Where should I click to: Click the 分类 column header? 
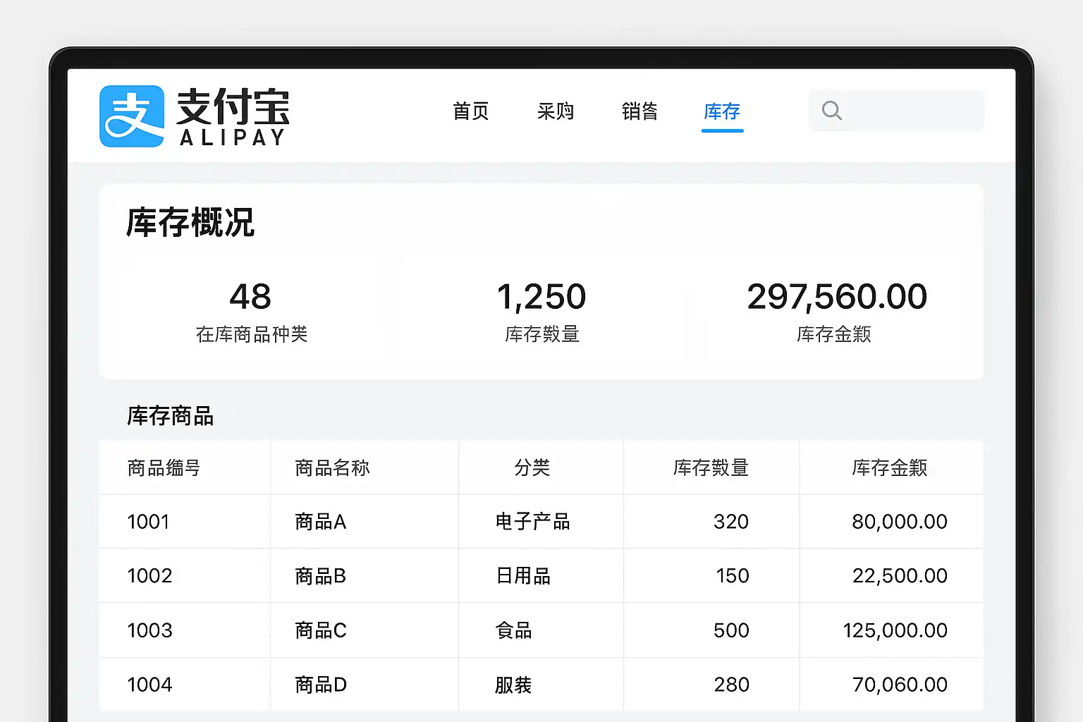(532, 467)
